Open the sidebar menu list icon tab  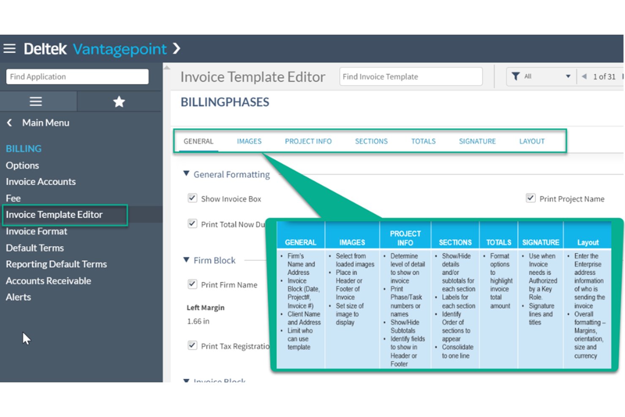point(36,101)
